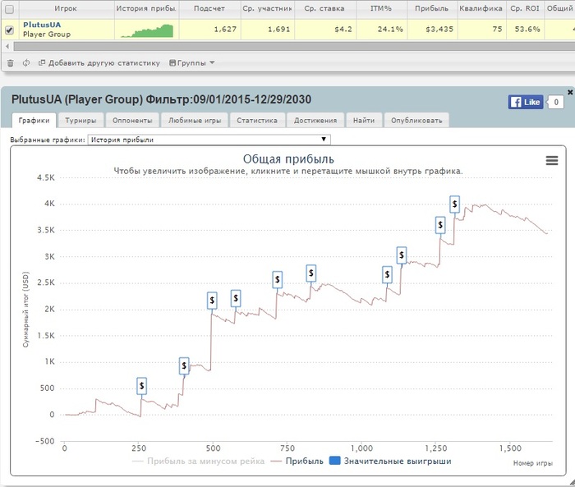Viewport: 575px width, 487px height.
Task: Open the 'Группы' dropdown
Action: 191,63
